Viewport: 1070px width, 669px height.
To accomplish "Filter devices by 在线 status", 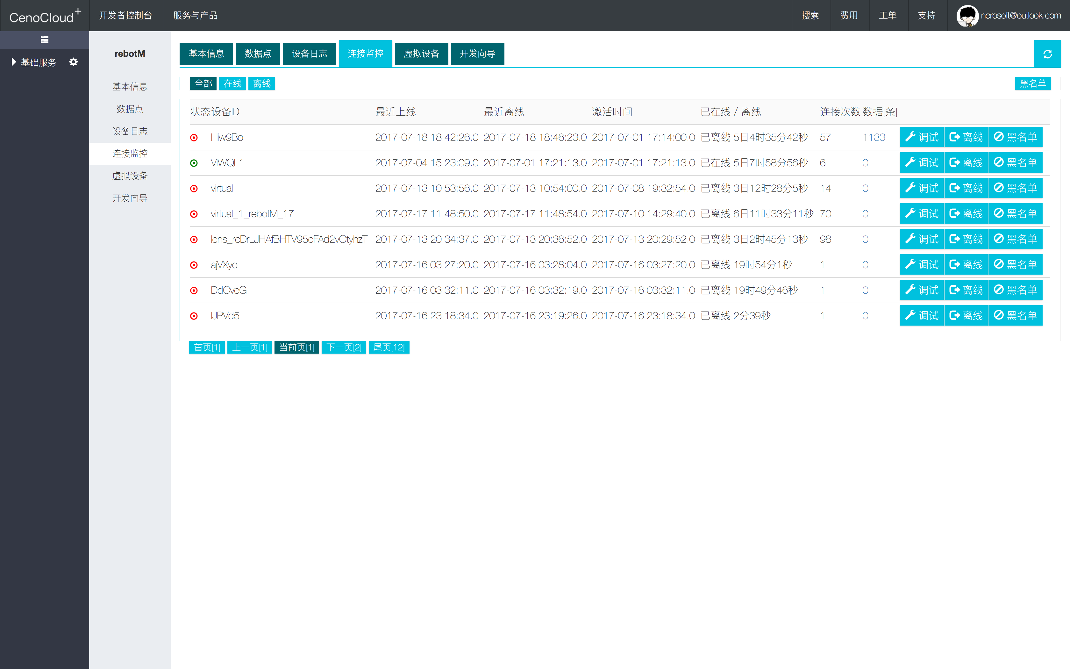I will 232,83.
